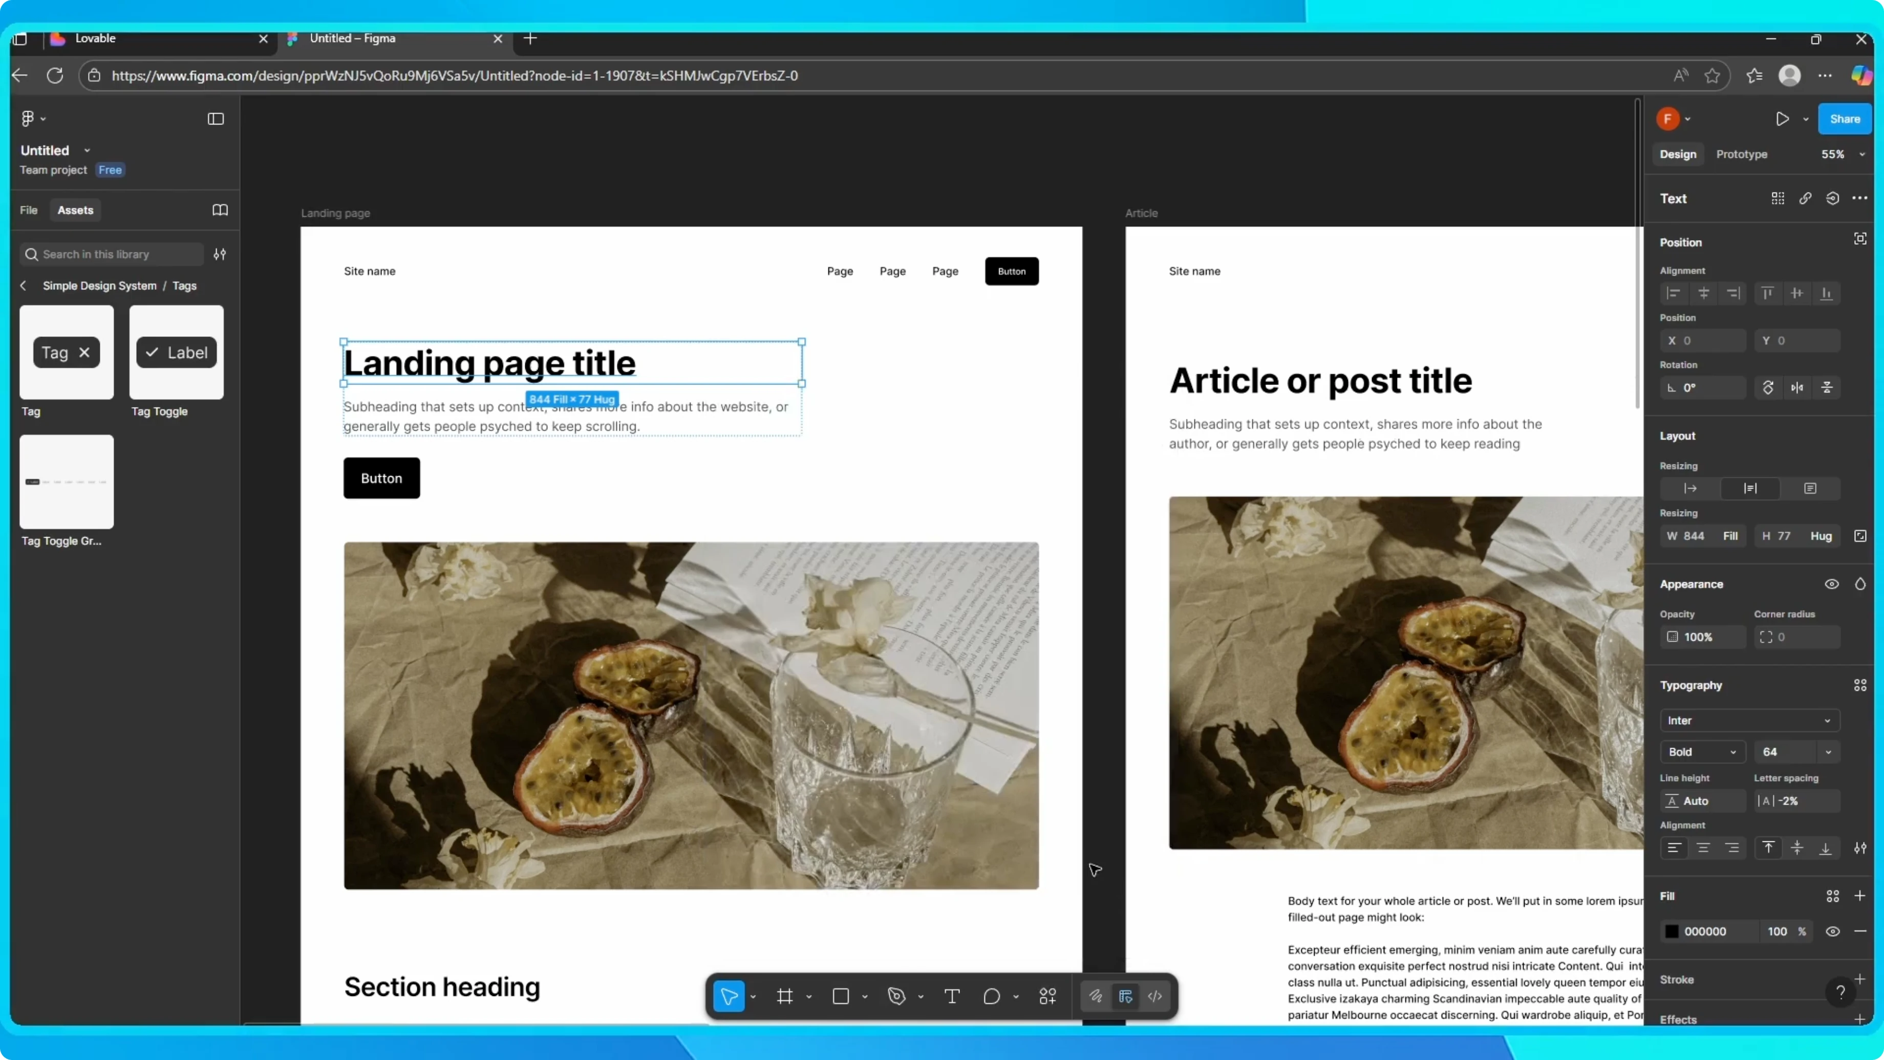Select the Rectangle shape tool

[x=841, y=995]
